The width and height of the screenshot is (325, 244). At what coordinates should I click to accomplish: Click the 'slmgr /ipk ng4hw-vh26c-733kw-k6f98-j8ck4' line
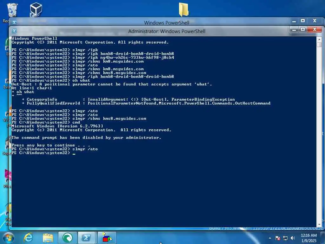(x=93, y=58)
